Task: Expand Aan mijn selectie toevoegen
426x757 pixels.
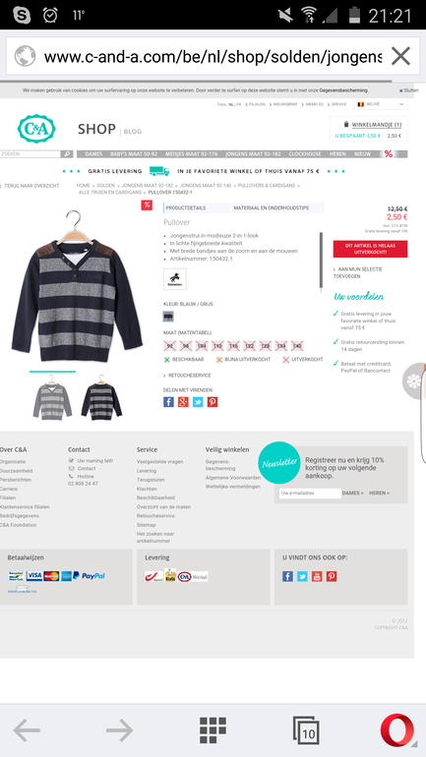Action: point(358,272)
